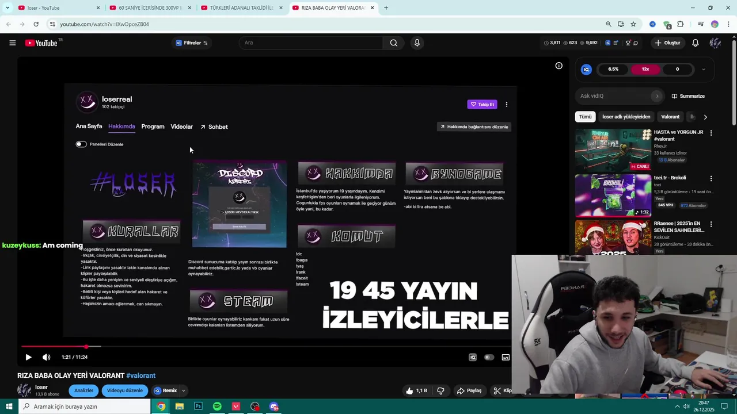Open the loser channel name link
737x414 pixels.
point(41,388)
